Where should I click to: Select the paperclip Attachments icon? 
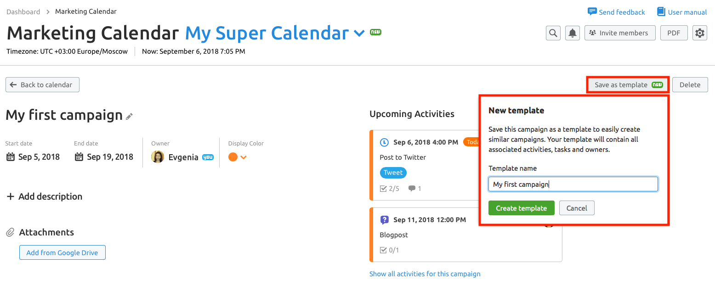10,233
